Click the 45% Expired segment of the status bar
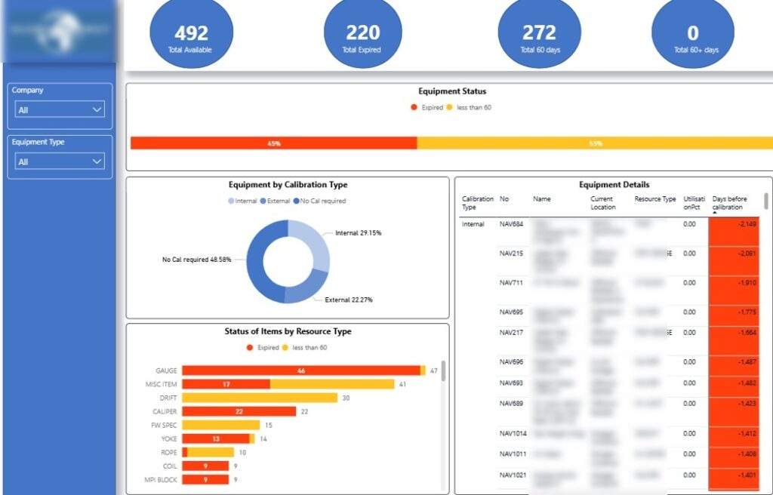The height and width of the screenshot is (495, 773). pos(272,142)
